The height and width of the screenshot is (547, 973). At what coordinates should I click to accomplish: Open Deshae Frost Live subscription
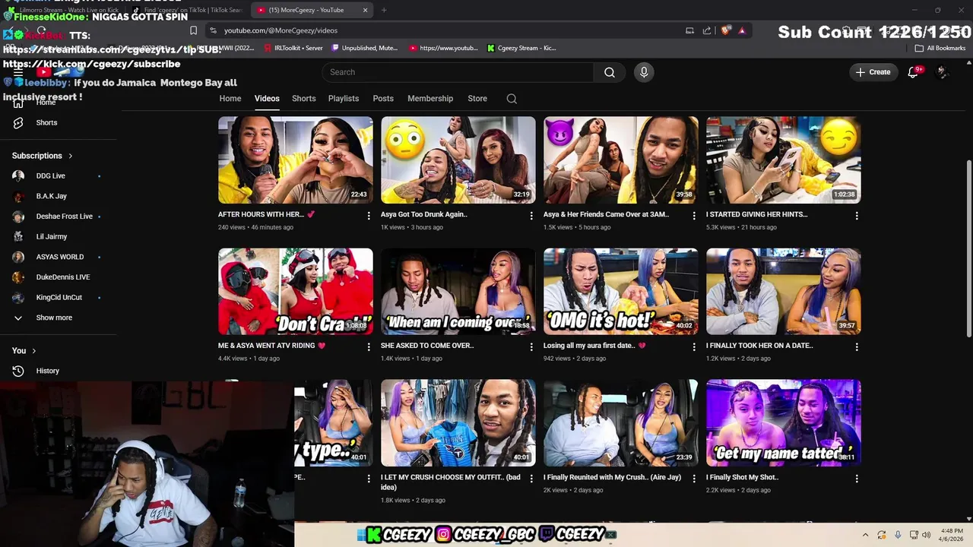coord(57,217)
